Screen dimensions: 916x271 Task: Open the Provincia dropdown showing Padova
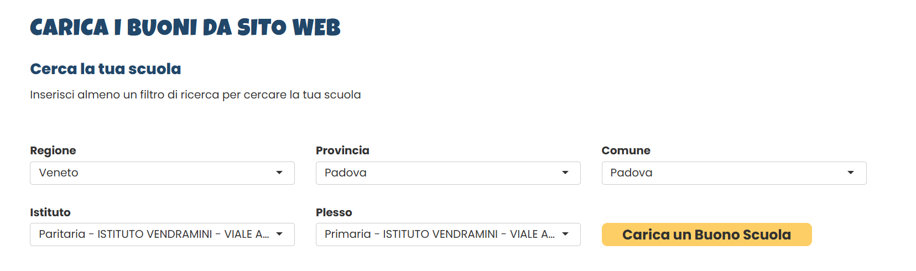click(448, 173)
